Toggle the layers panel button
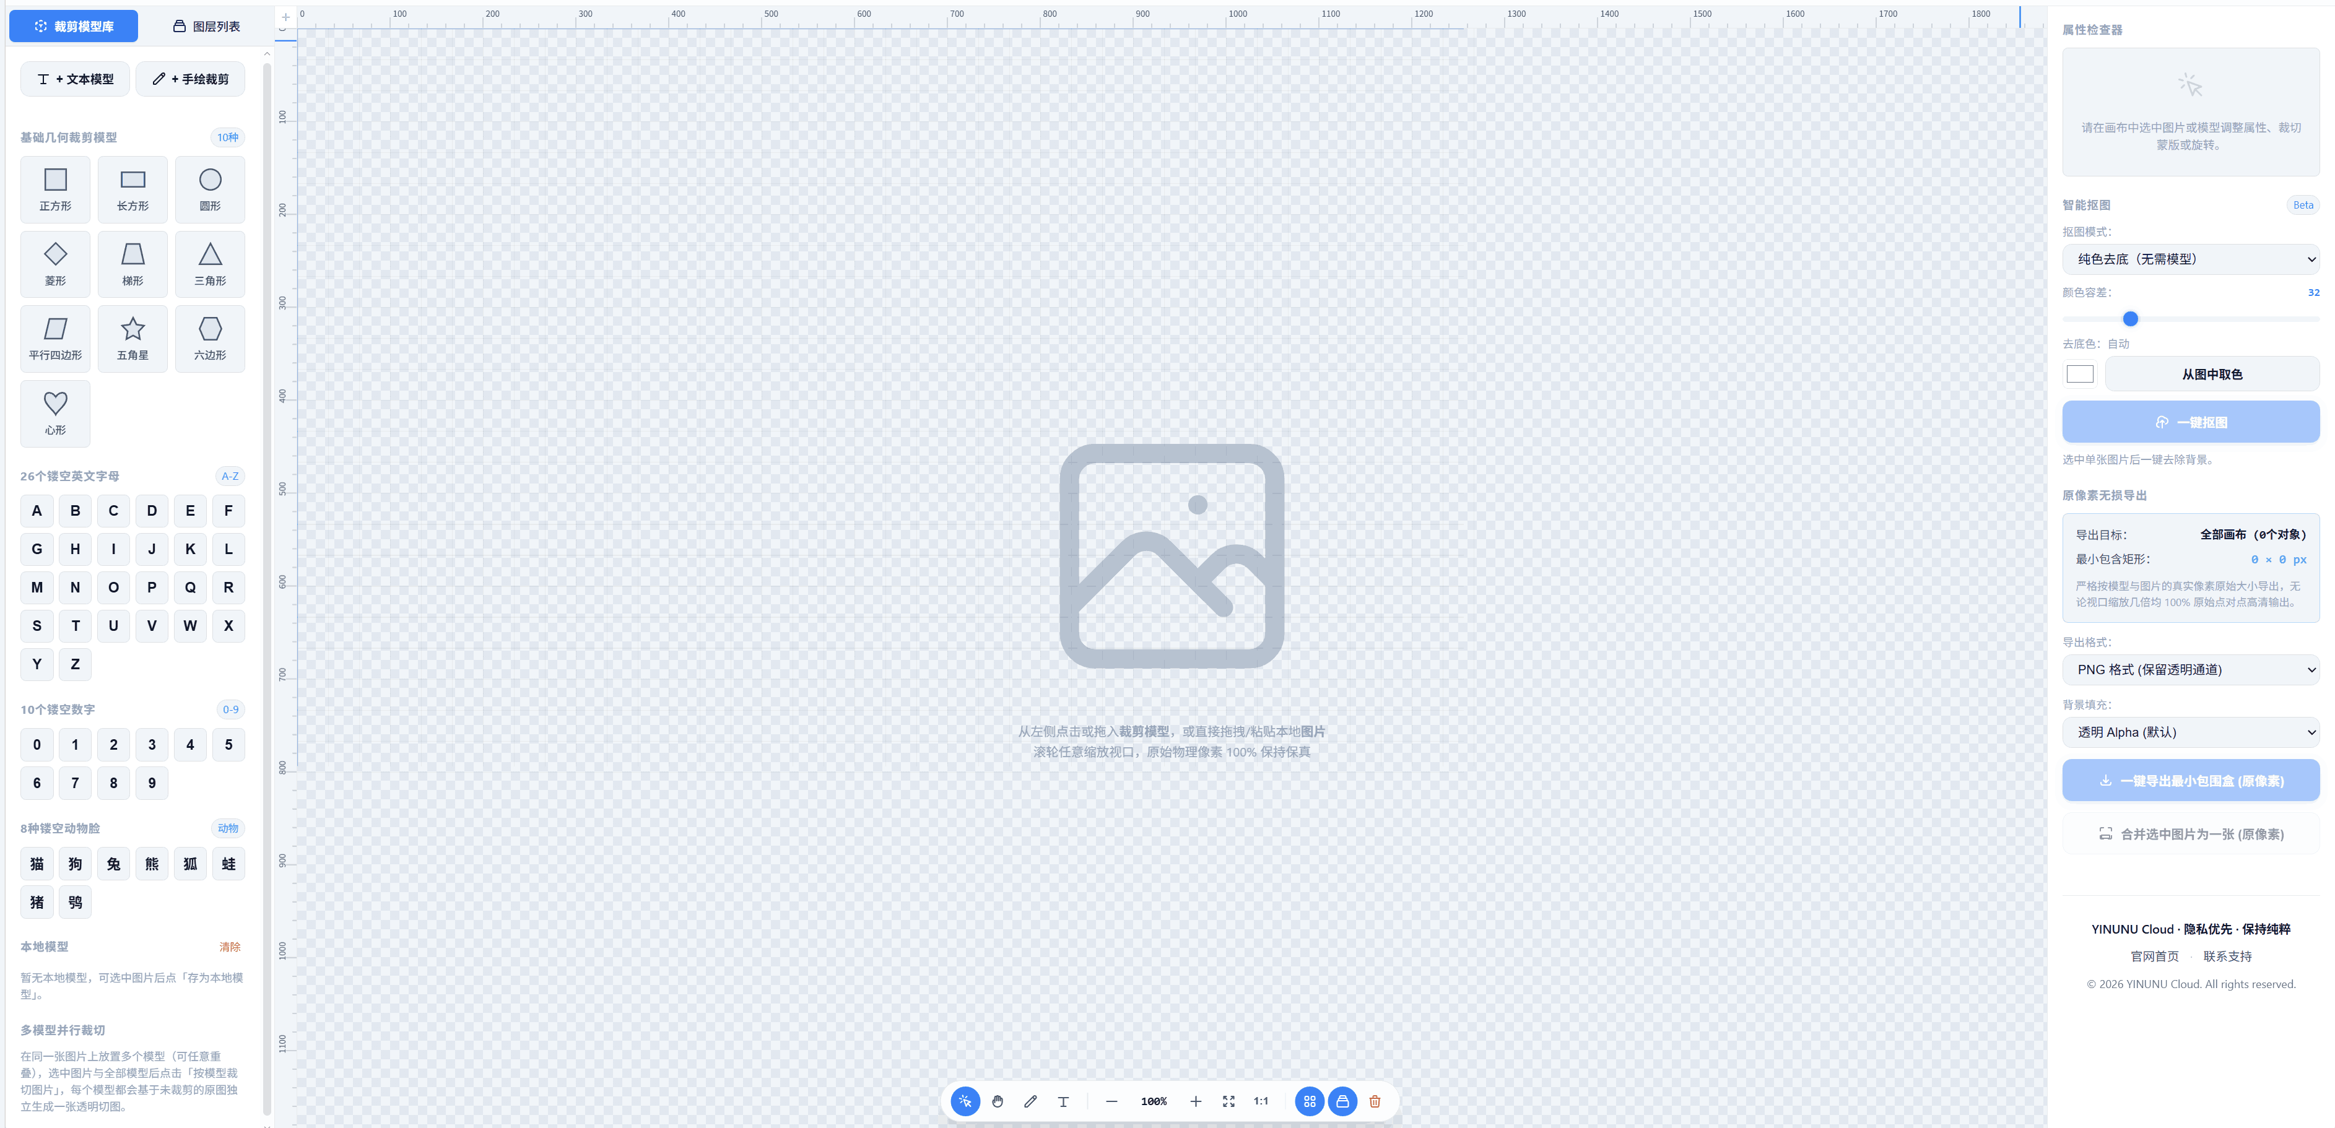Screen dimensions: 2335x1128 click(x=1342, y=1101)
